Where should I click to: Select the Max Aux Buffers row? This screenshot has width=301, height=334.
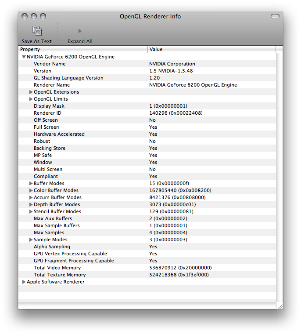point(147,218)
